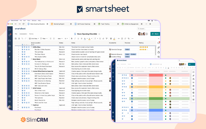Viewport: 206px width, 129px height.
Task: Collapse the Interior Office/Creative Space group
Action: pos(31,71)
